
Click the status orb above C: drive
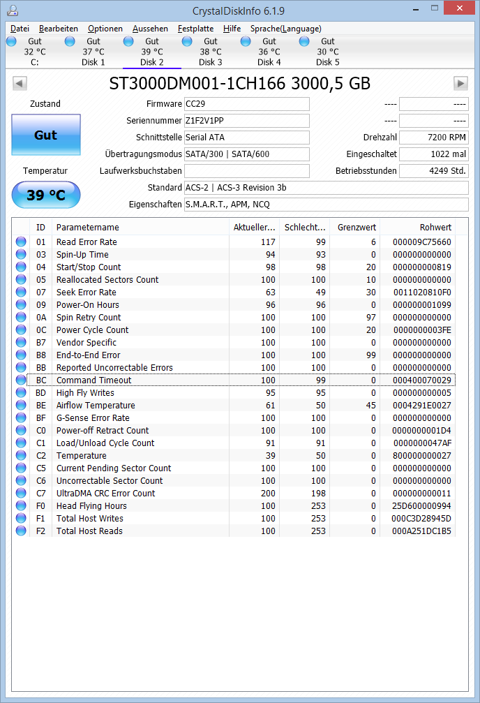tap(12, 42)
